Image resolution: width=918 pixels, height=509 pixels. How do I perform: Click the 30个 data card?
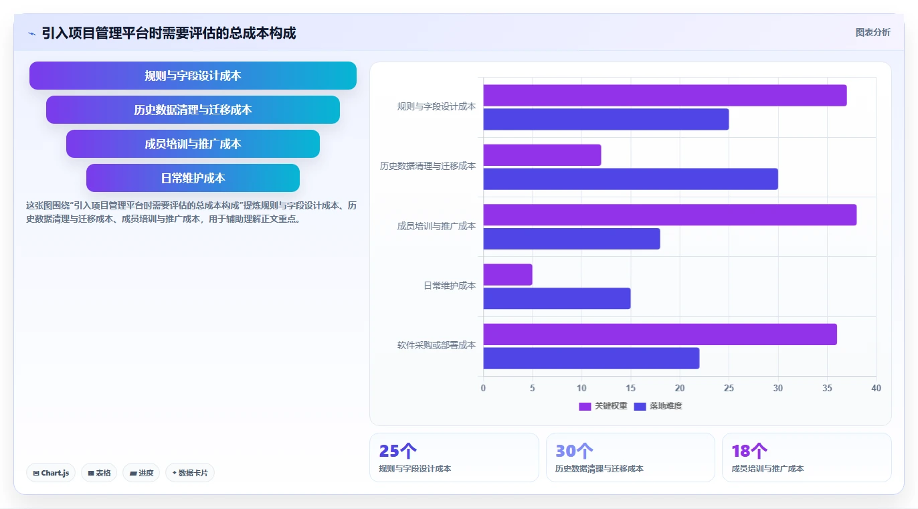click(630, 457)
